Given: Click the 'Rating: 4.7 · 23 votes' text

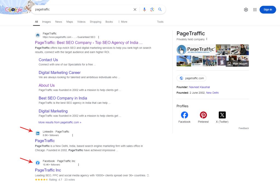Looking at the screenshot, I should [62, 179].
